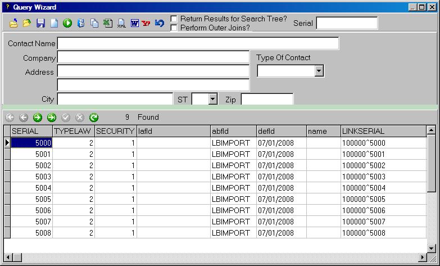Select serial cell 5000

31,143
